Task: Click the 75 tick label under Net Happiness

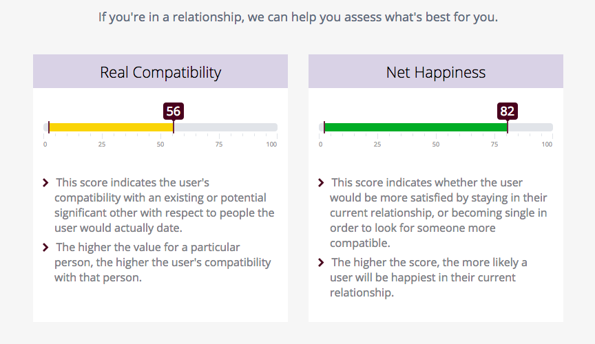Action: (494, 144)
